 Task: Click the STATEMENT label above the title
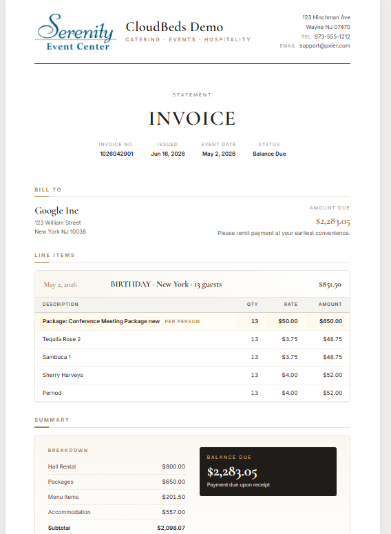coord(192,94)
